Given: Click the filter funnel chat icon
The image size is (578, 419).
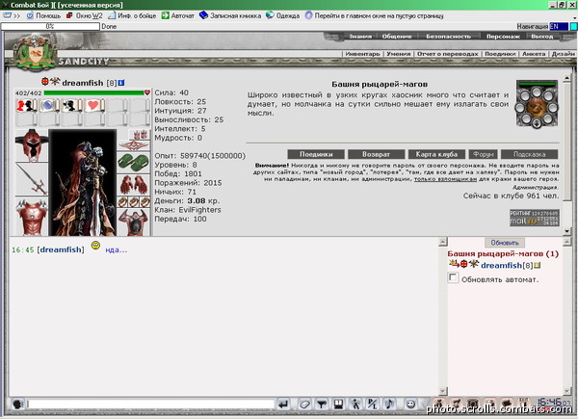Looking at the screenshot, I should pyautogui.click(x=322, y=405).
